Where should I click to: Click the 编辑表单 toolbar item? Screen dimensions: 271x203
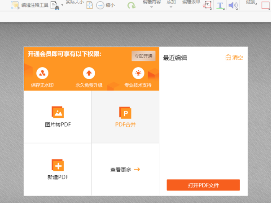191,2
